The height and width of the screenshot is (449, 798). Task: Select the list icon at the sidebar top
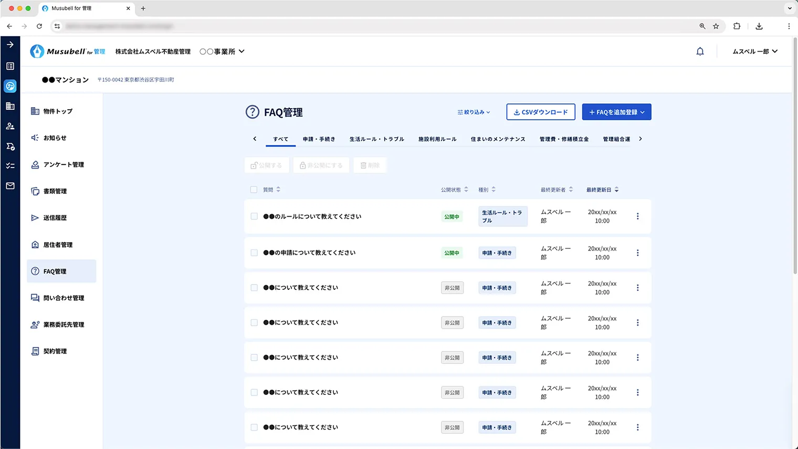(x=9, y=66)
